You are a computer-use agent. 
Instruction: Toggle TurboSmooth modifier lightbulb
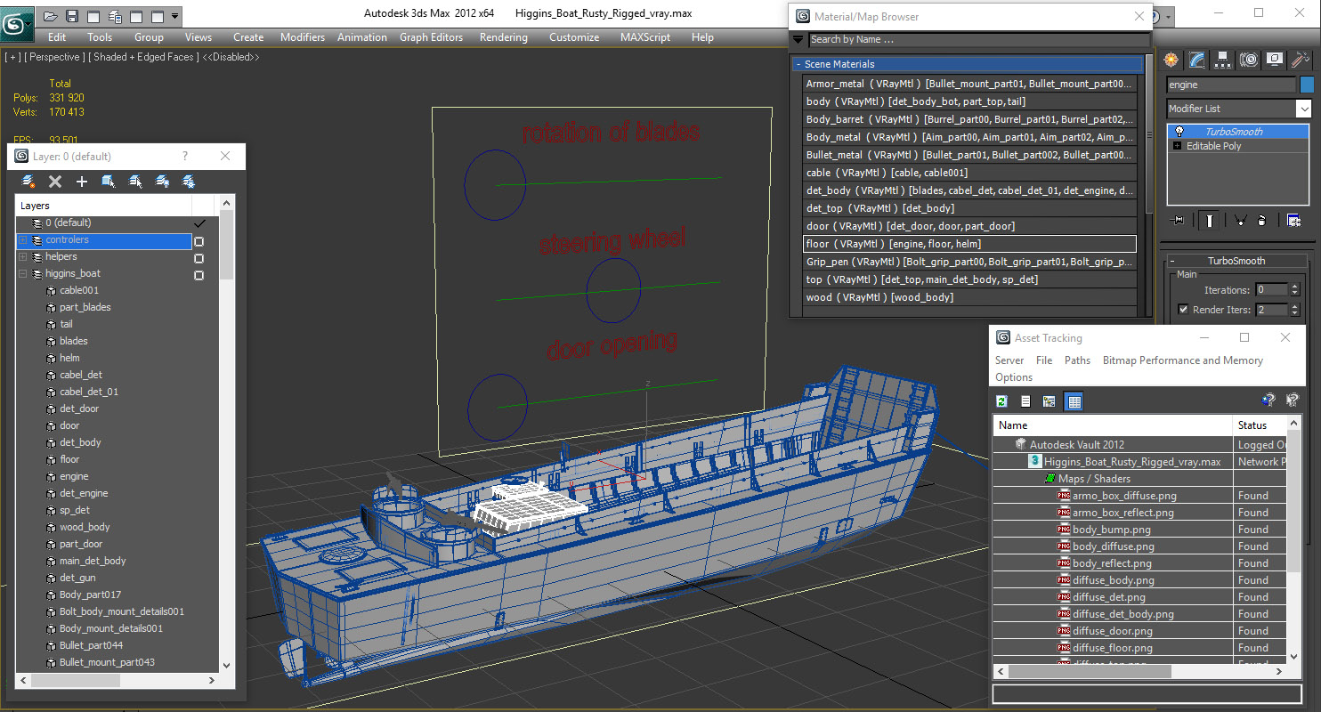(x=1179, y=131)
